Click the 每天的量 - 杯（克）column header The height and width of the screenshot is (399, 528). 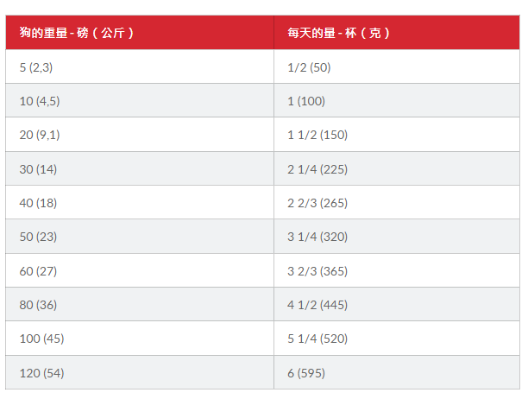[x=339, y=34]
